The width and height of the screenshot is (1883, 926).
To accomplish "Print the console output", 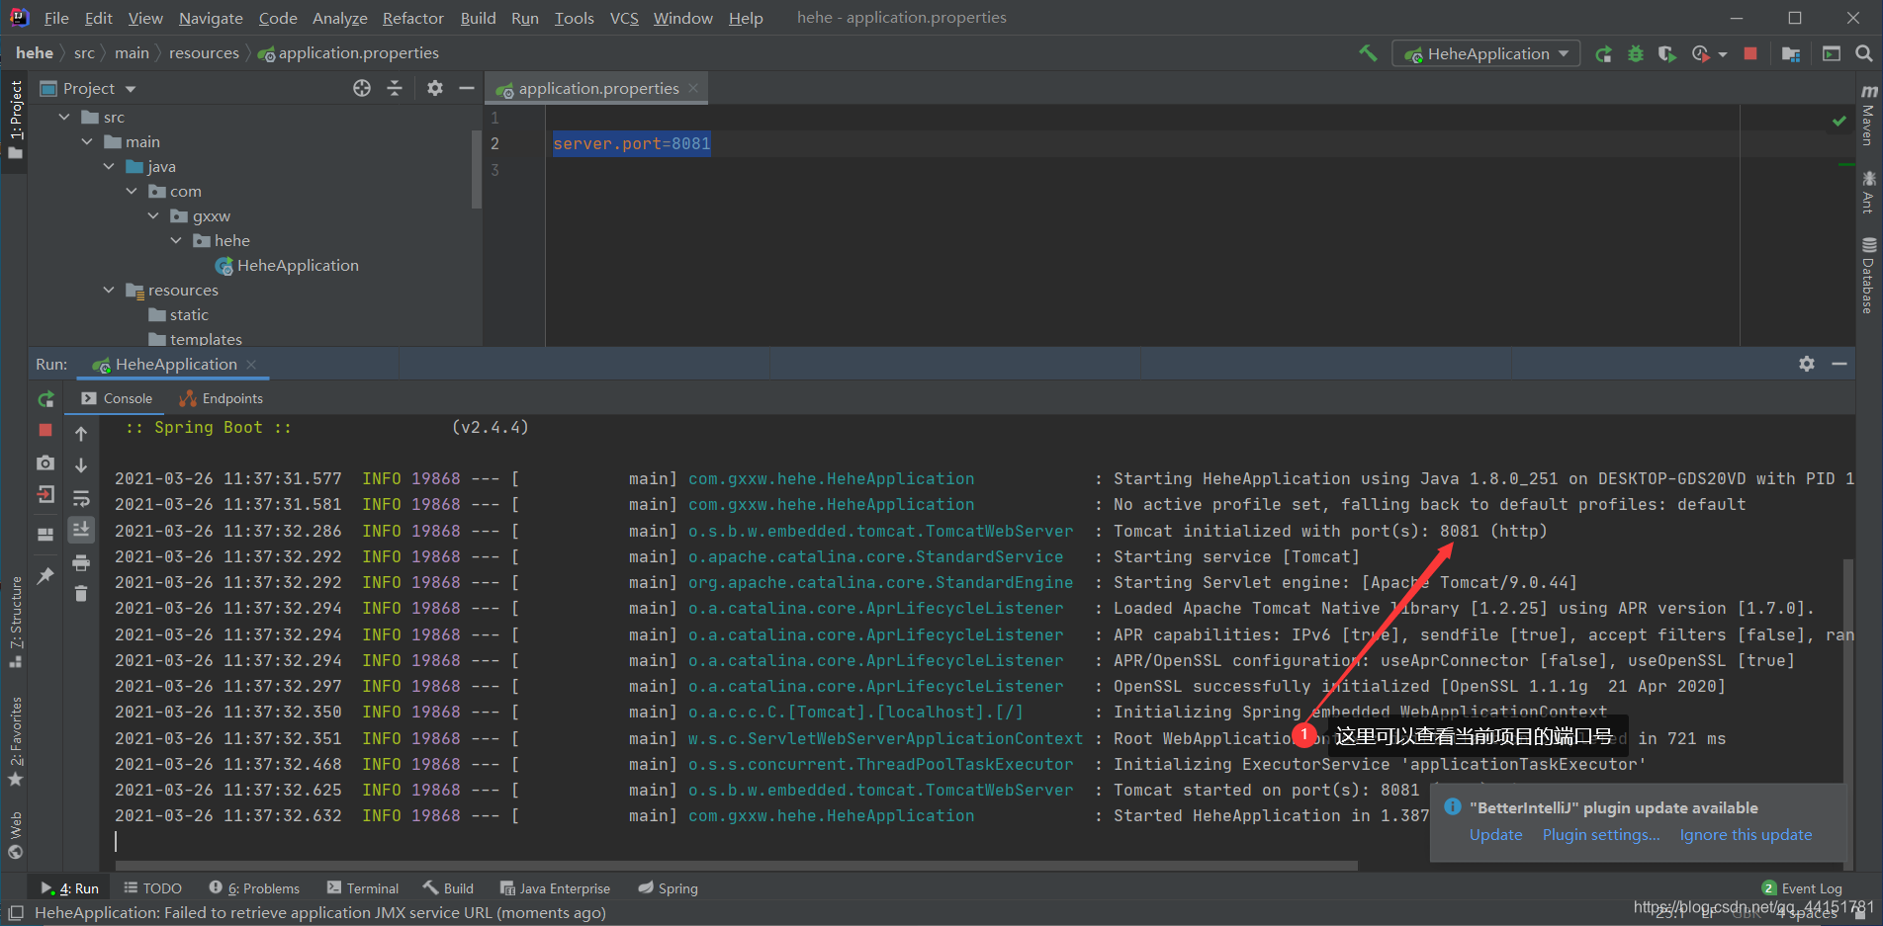I will 81,563.
